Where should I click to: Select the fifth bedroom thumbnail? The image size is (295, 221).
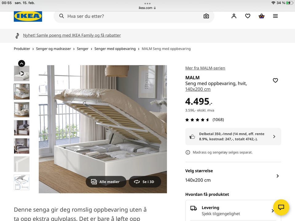click(x=22, y=146)
